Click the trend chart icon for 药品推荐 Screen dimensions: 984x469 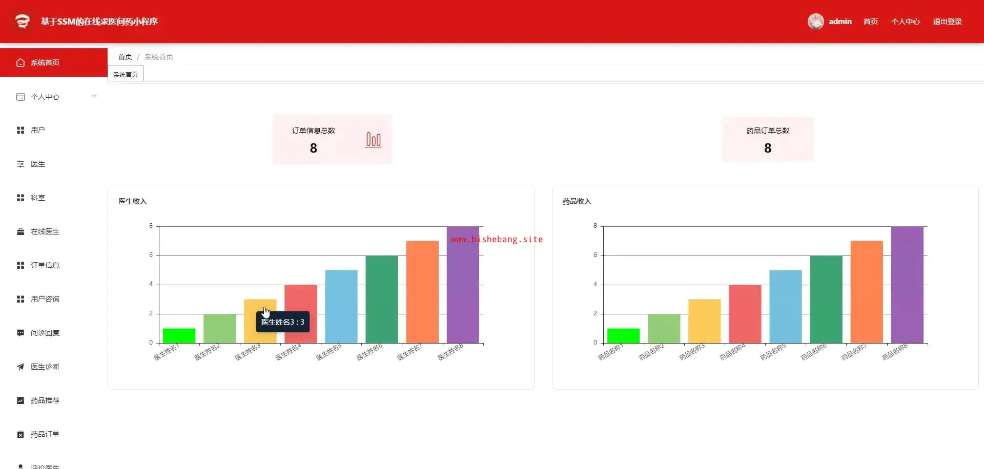[20, 400]
